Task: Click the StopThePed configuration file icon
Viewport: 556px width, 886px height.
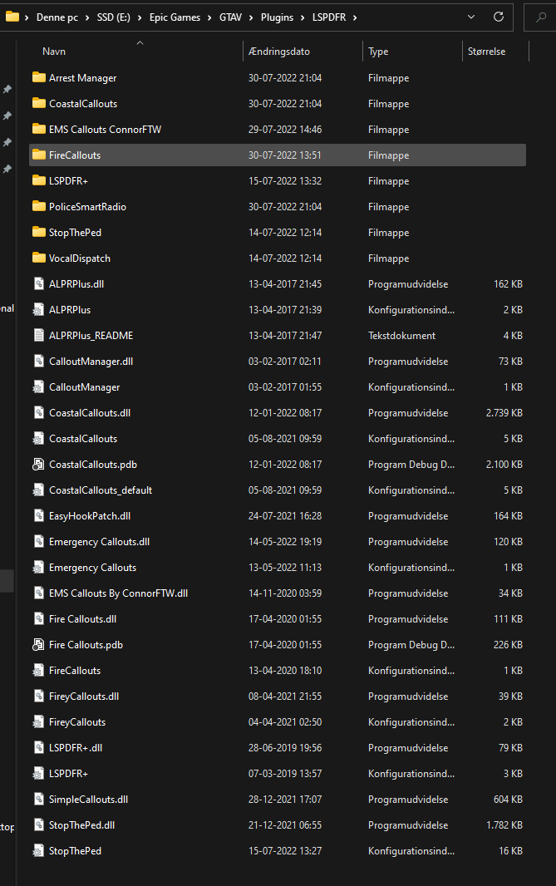Action: point(38,851)
